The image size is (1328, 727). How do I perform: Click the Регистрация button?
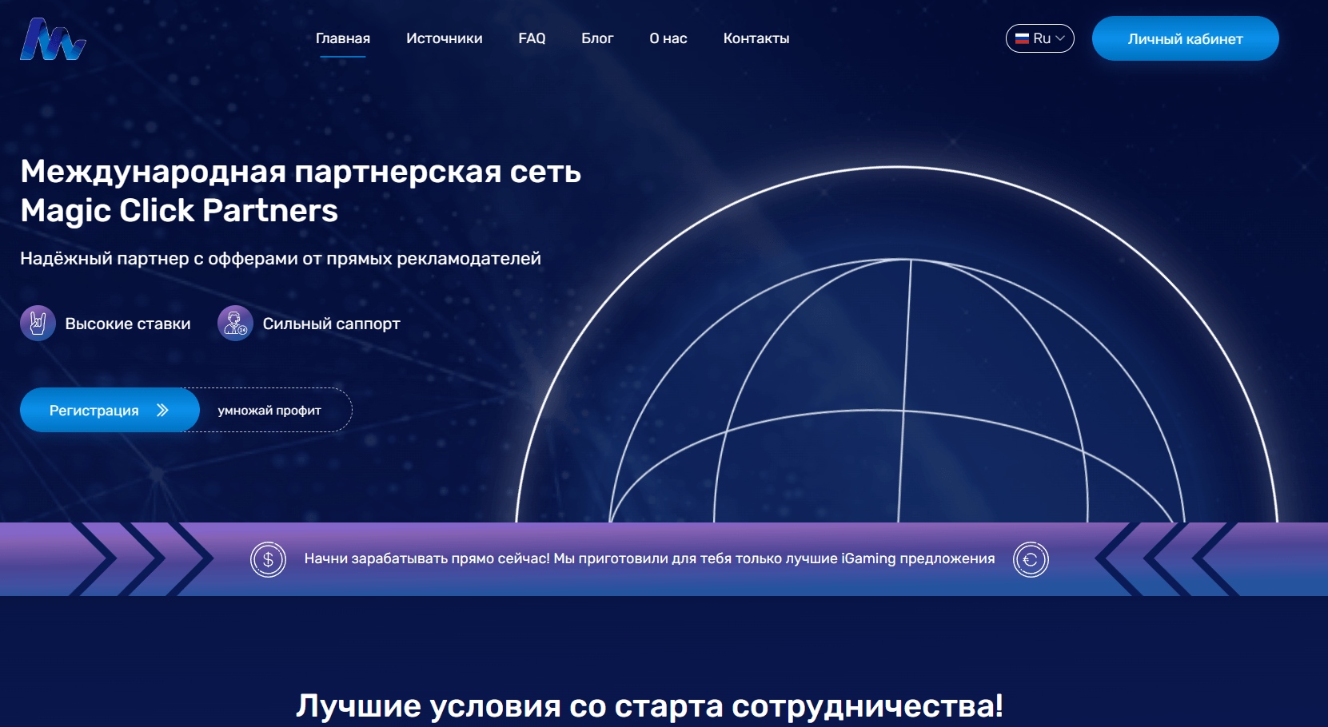point(110,410)
